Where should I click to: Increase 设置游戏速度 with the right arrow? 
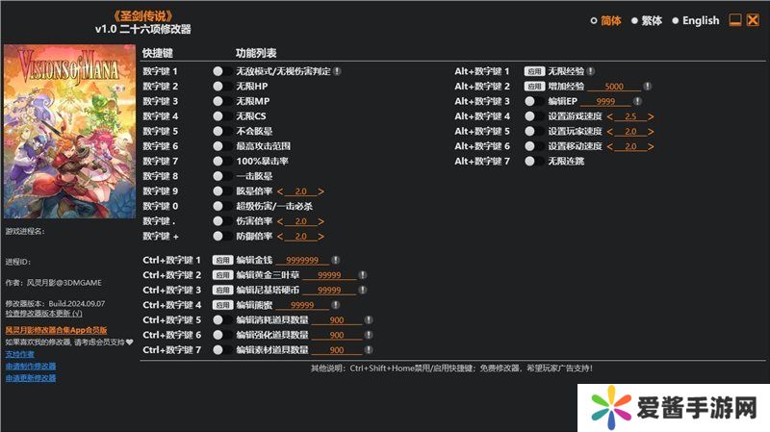651,116
